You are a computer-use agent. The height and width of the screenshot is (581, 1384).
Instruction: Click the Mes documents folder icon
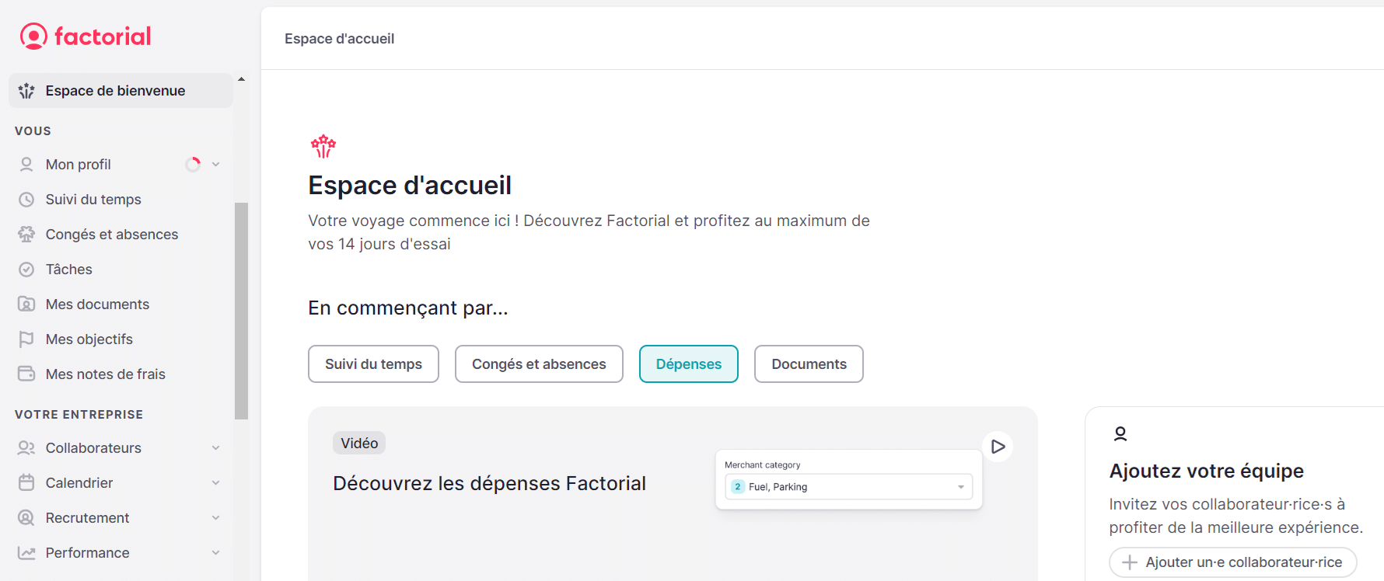(26, 304)
